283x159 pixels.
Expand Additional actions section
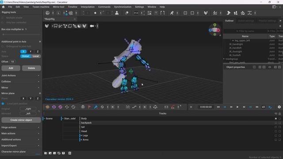(20, 140)
